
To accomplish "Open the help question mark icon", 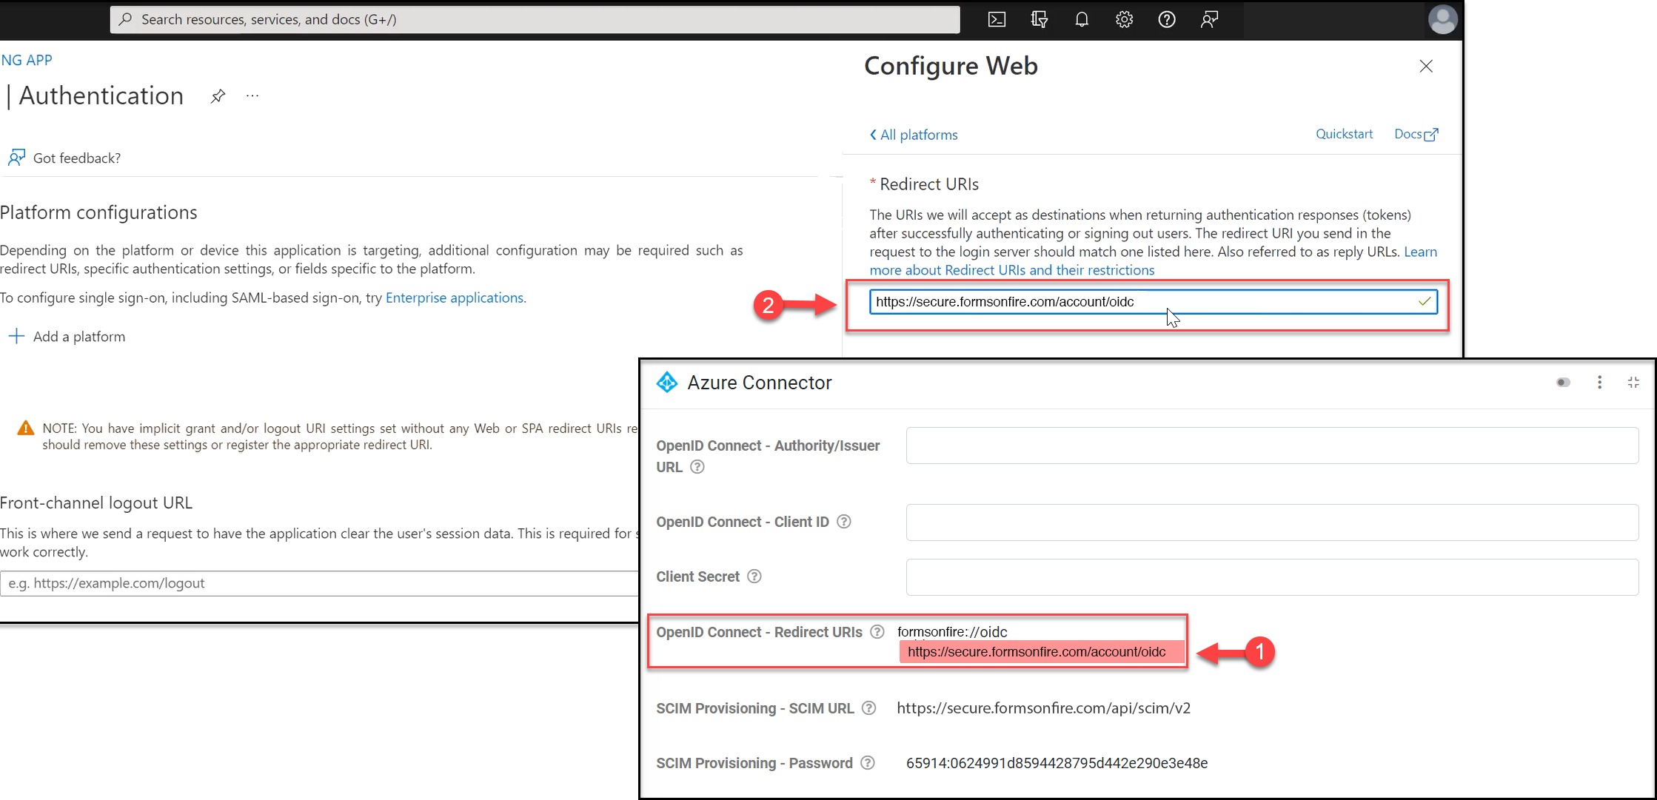I will (1167, 19).
